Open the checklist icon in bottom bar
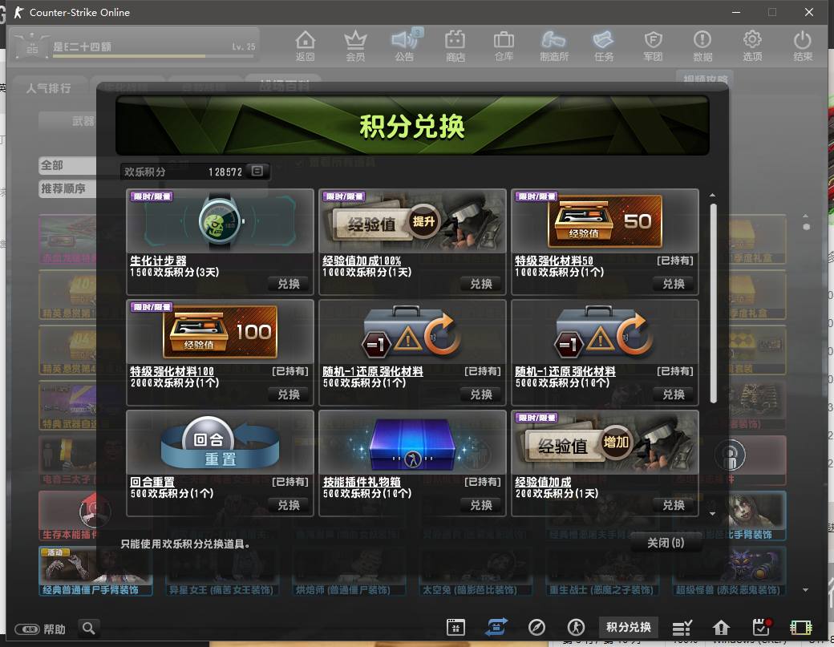This screenshot has width=834, height=647. pos(682,628)
